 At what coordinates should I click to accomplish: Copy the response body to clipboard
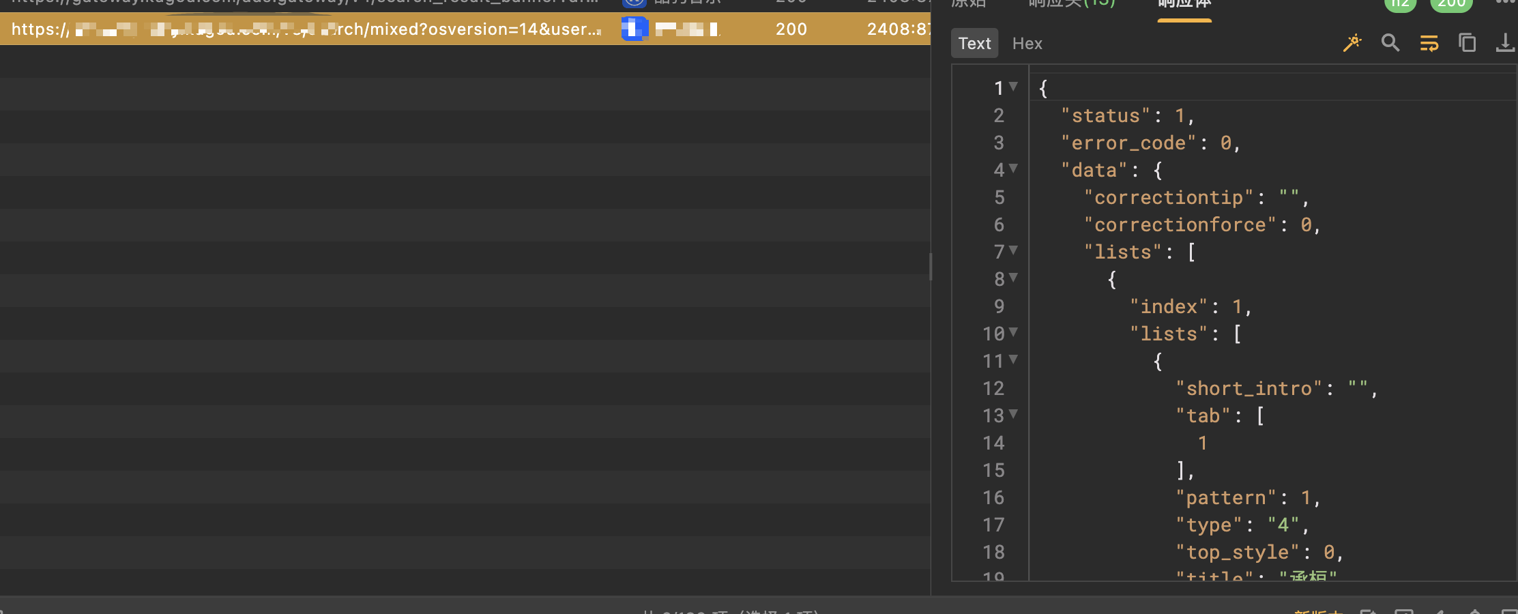(x=1467, y=43)
